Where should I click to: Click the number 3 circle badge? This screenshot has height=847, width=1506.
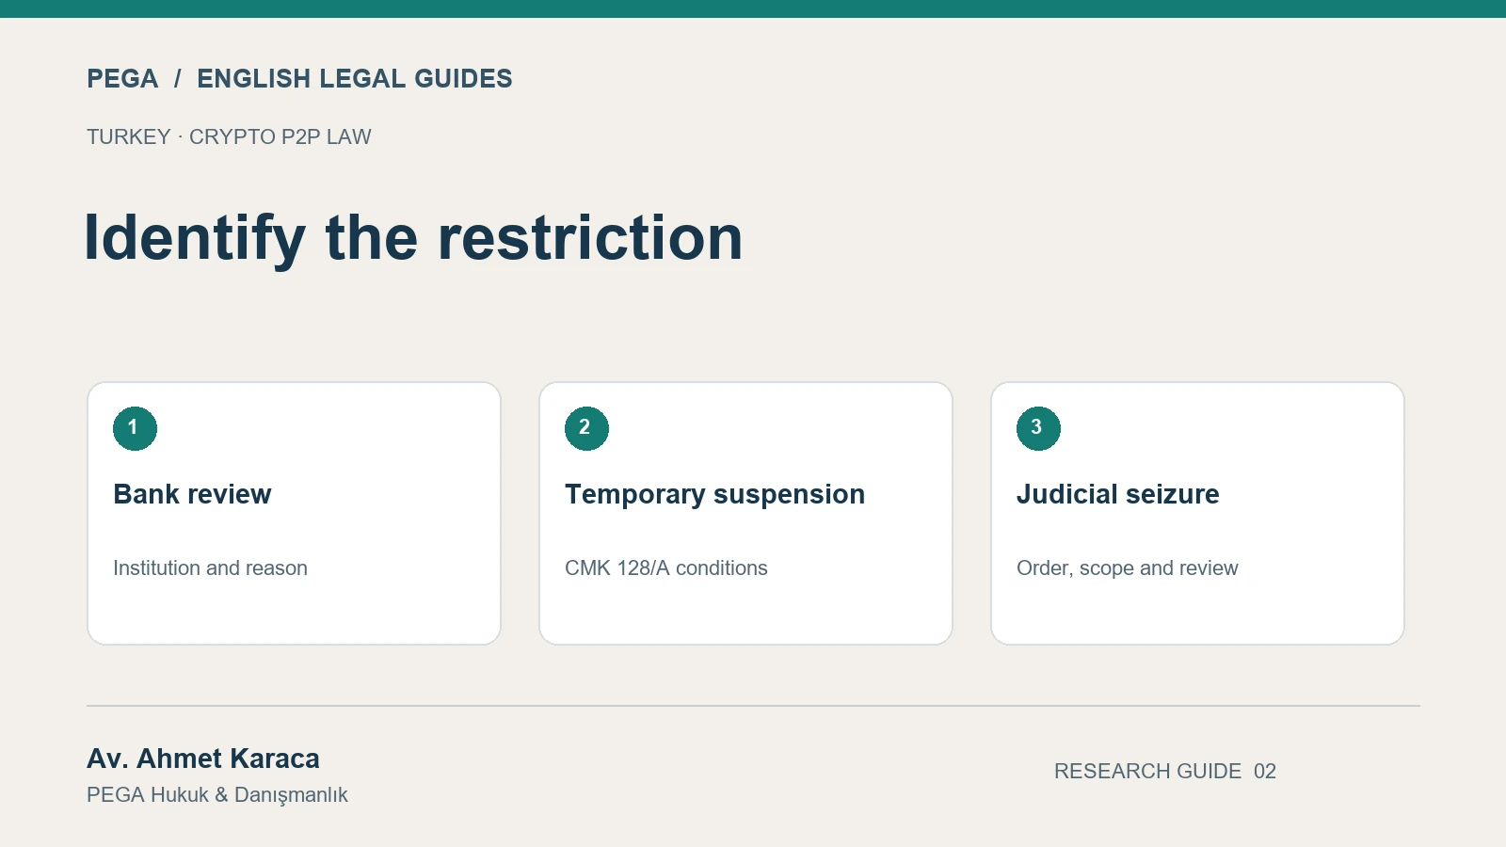tap(1038, 428)
